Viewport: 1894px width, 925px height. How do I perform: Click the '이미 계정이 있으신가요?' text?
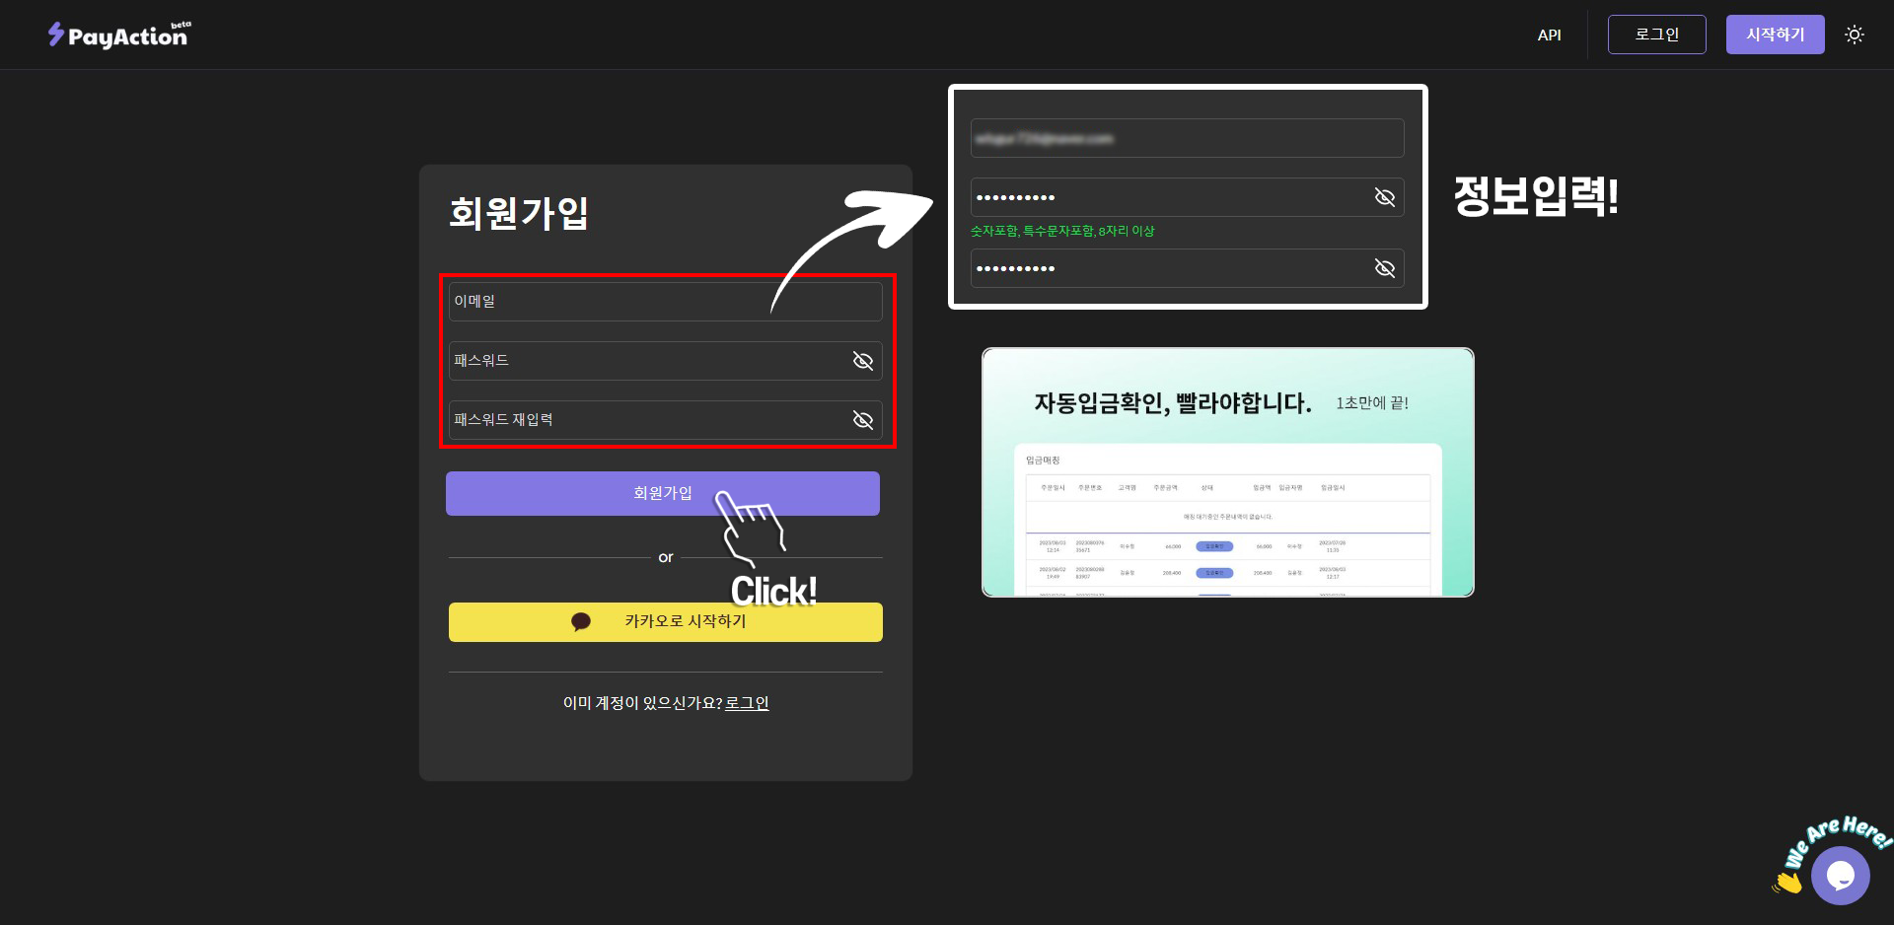pyautogui.click(x=642, y=703)
